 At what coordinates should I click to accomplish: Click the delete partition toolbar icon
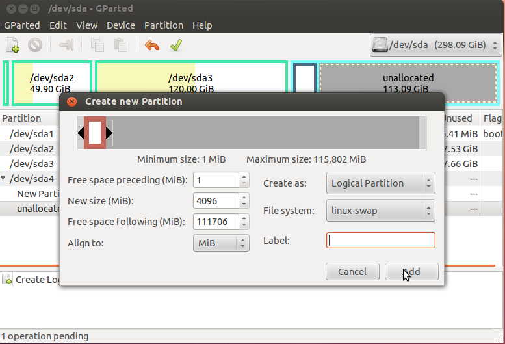[35, 45]
